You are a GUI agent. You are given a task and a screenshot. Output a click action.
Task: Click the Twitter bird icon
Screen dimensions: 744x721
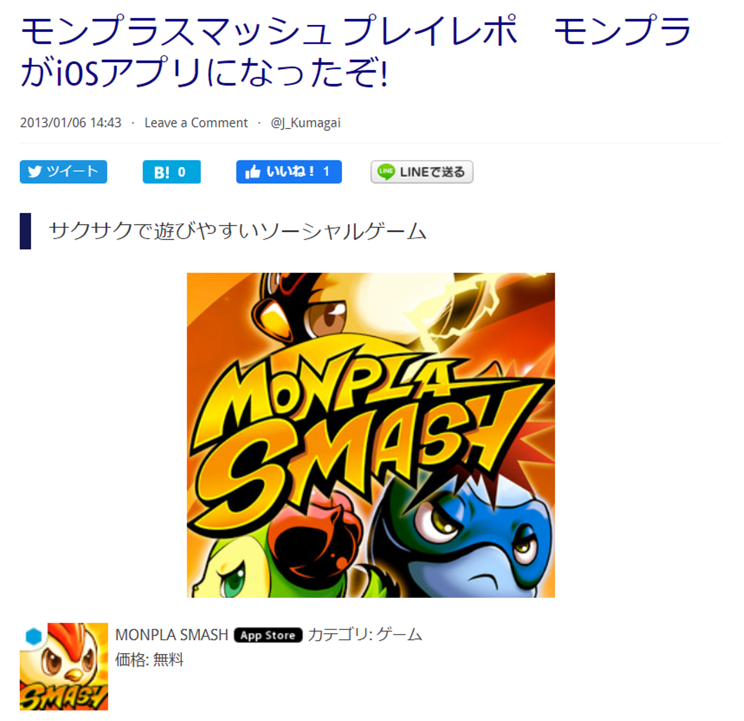(35, 172)
